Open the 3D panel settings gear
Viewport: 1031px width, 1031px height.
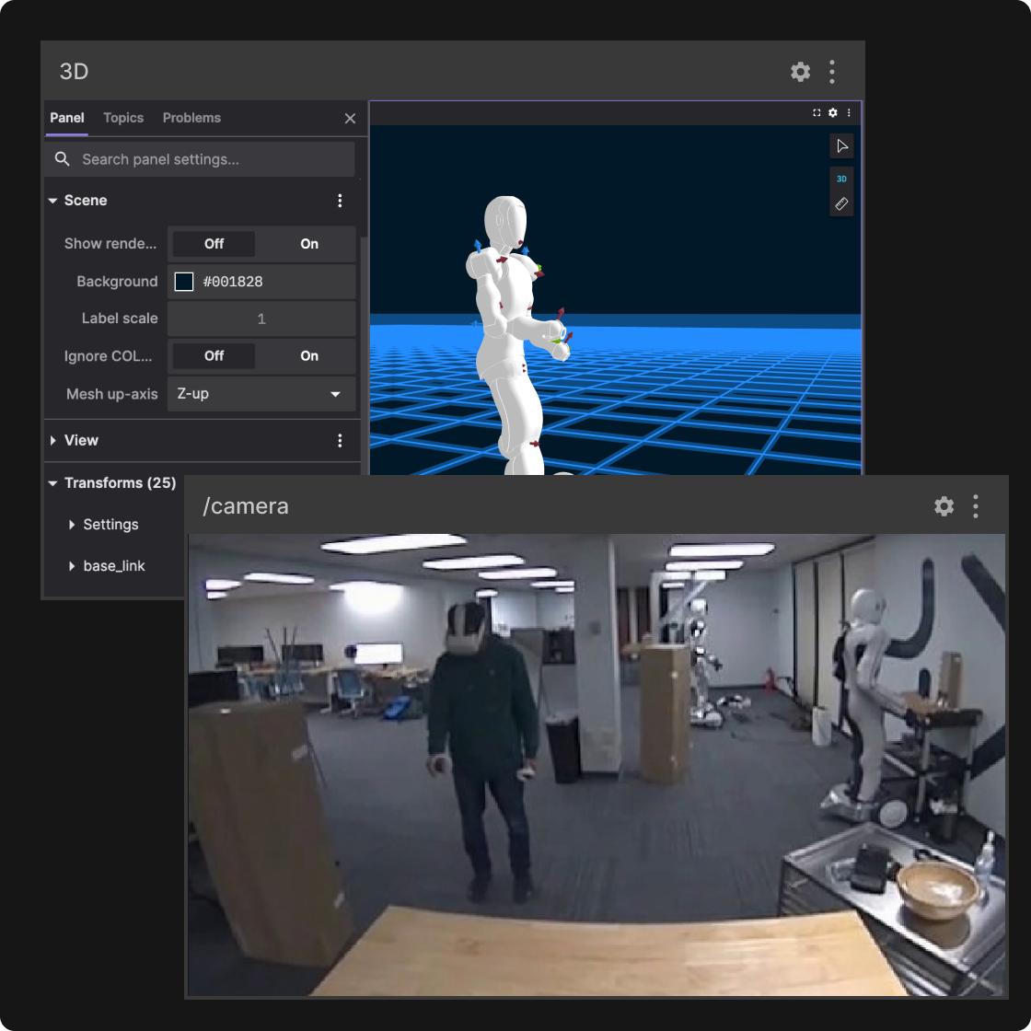click(x=800, y=71)
